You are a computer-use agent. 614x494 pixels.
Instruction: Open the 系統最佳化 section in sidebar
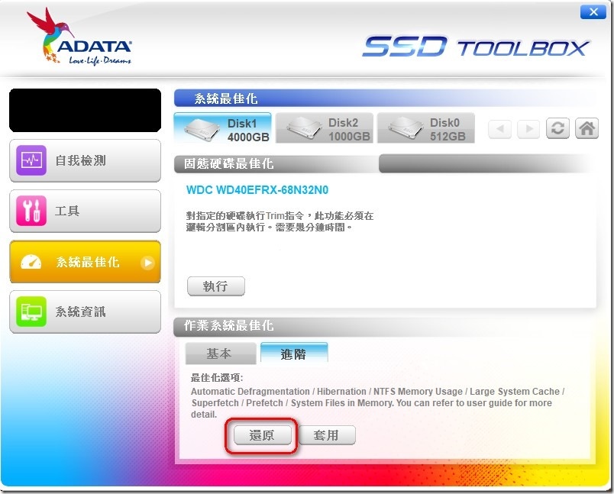[x=85, y=261]
